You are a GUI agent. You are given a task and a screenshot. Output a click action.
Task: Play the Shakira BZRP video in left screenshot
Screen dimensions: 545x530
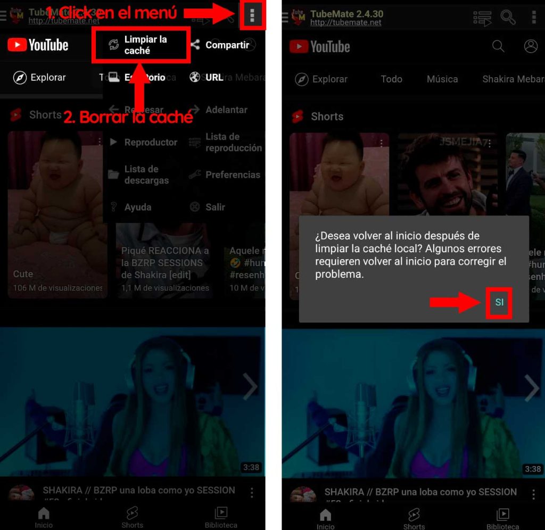pyautogui.click(x=133, y=402)
